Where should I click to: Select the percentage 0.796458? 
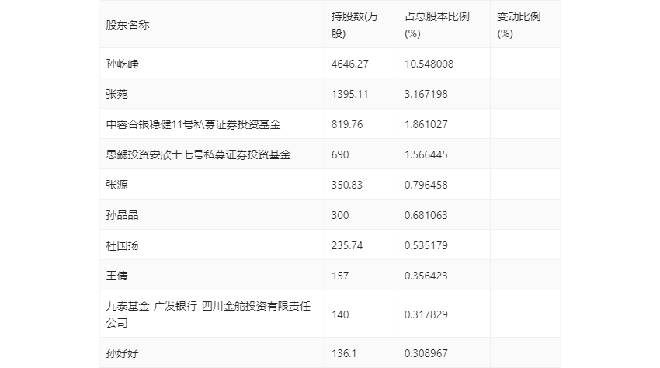[426, 185]
